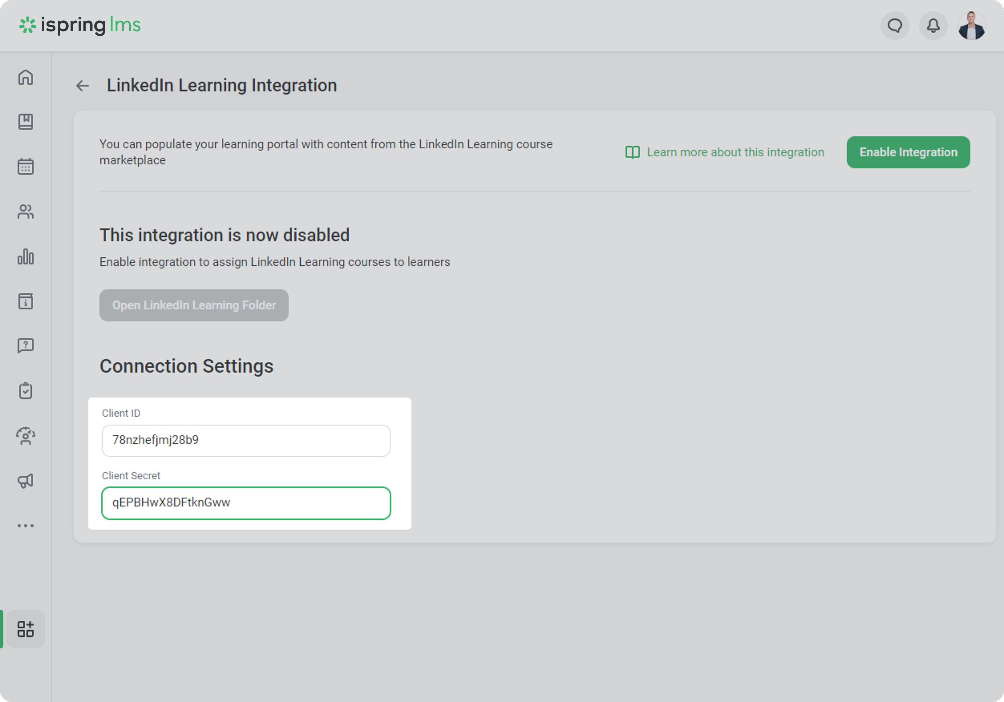Open the Reports bar chart icon
1004x702 pixels.
pos(25,256)
